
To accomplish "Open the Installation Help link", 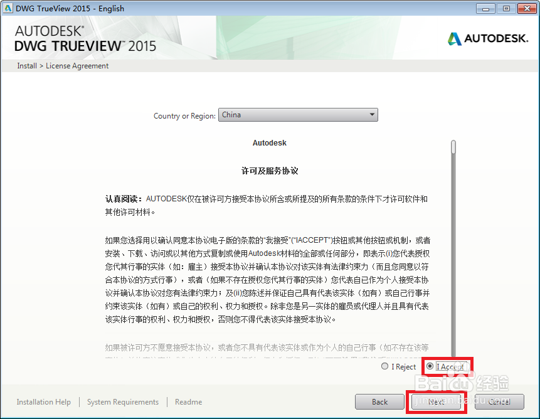I will coord(44,402).
